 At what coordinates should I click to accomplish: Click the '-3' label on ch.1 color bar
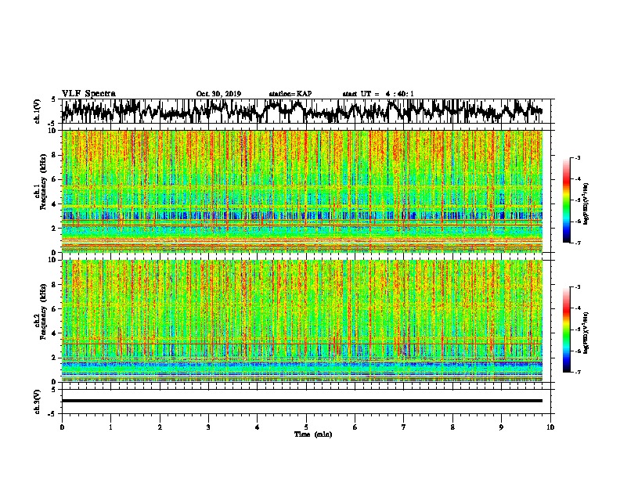[577, 158]
